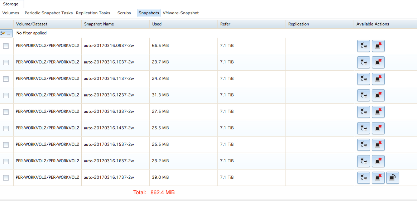Select the 27.5 MiB used value
417x201 pixels.
pyautogui.click(x=160, y=112)
